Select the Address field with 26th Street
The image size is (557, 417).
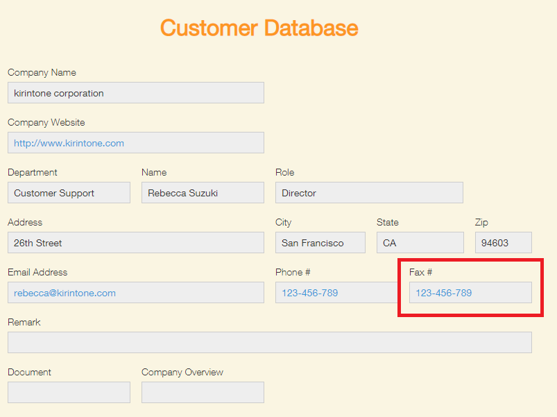135,243
